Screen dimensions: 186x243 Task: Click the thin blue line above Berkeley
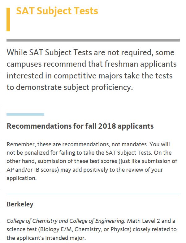[93, 194]
